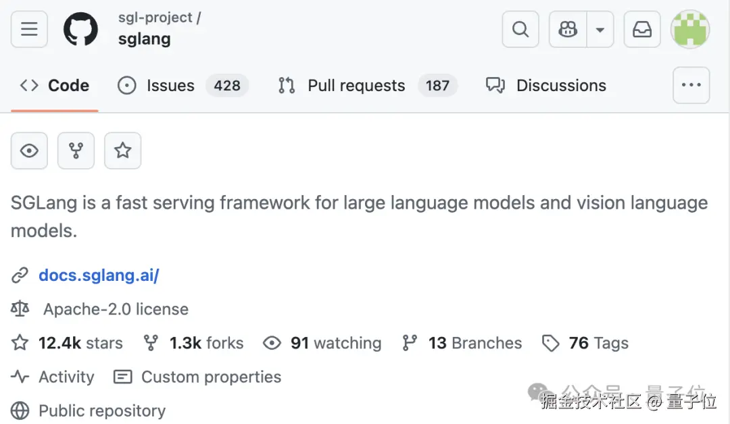Click the user avatar picture

click(x=690, y=29)
